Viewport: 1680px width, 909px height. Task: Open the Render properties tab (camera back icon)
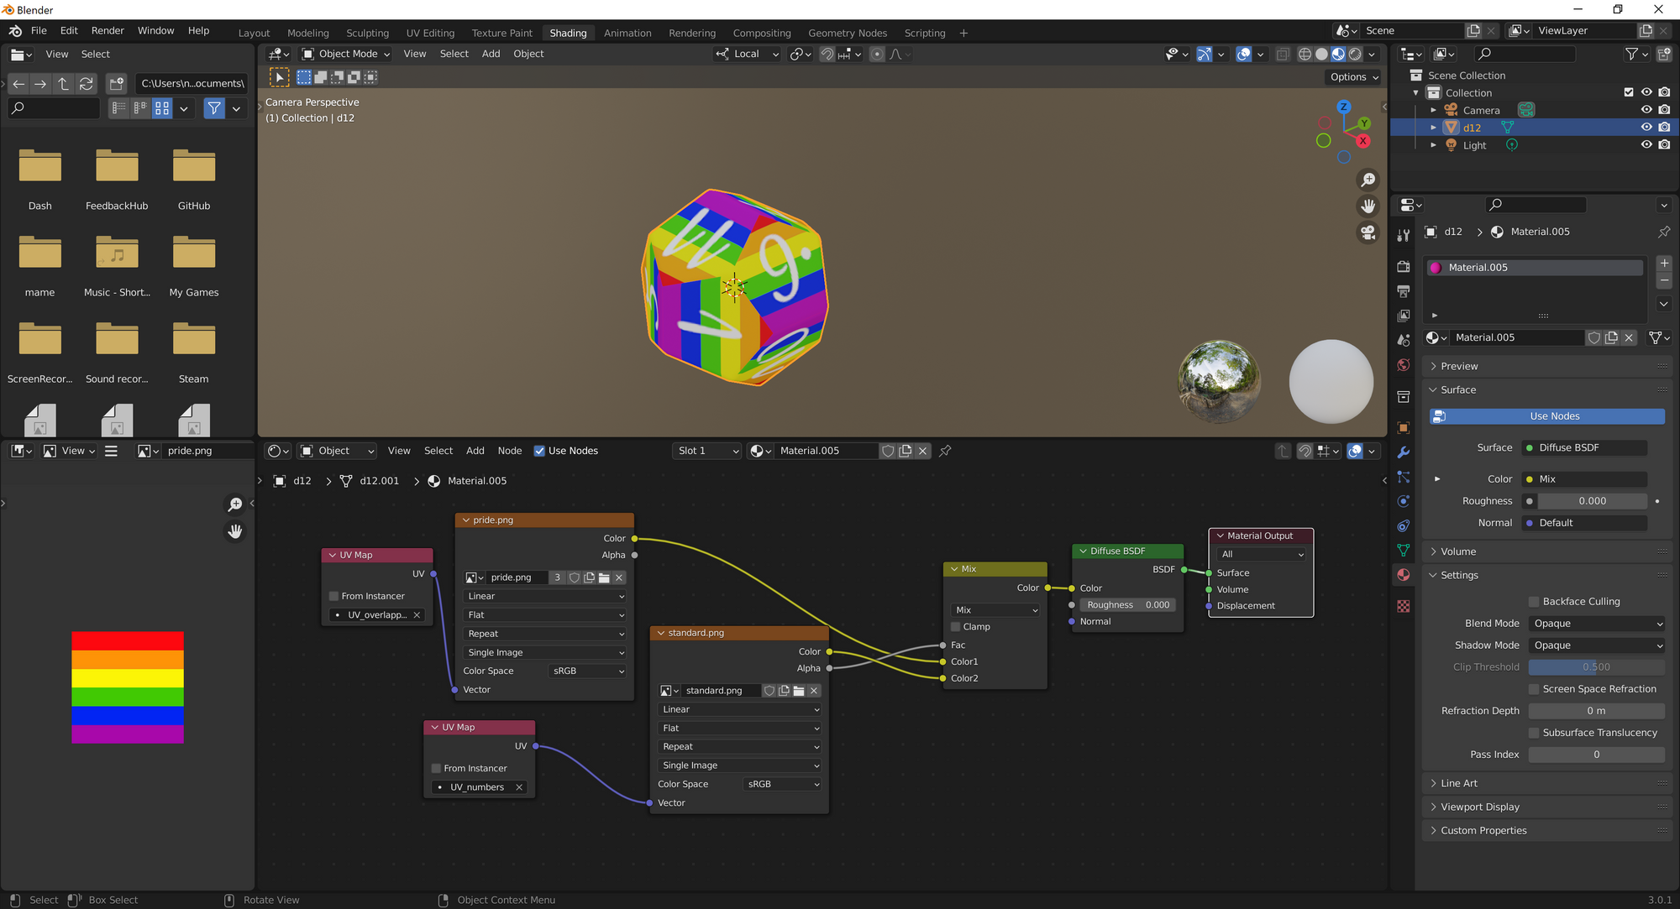[1403, 266]
